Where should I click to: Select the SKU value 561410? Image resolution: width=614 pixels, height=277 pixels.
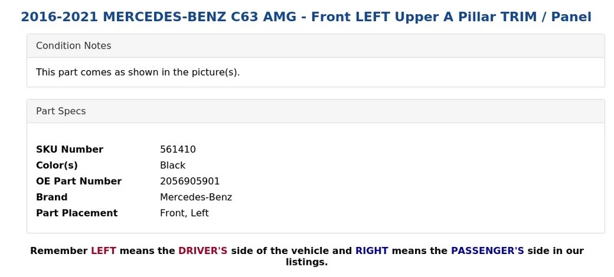click(178, 149)
